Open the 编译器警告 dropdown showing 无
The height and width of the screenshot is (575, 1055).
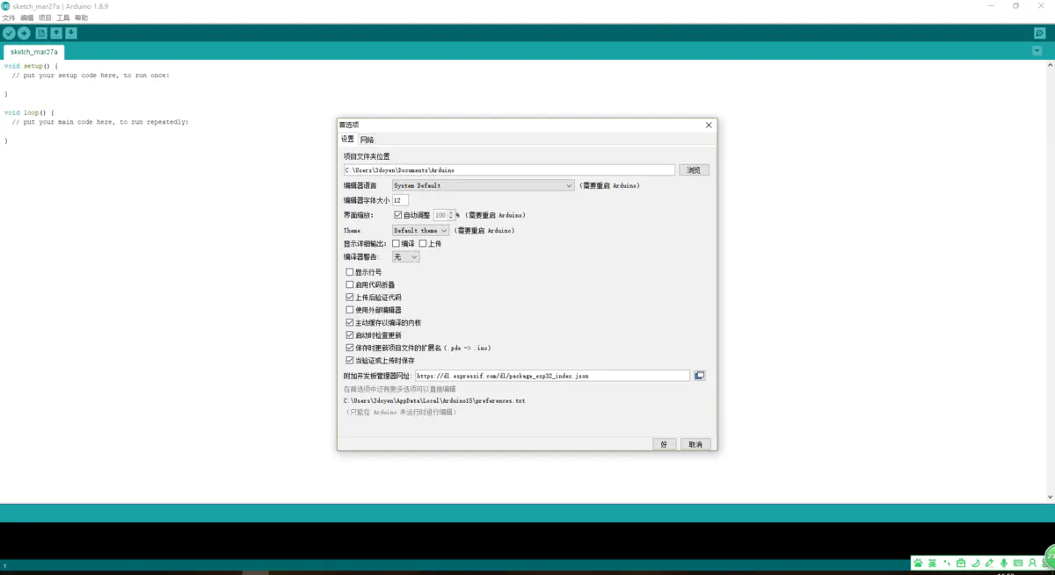(x=405, y=257)
